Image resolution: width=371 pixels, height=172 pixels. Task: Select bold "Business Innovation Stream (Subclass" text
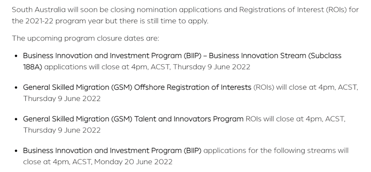275,56
